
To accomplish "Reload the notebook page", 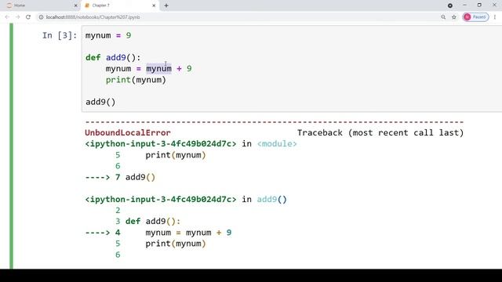I will (28, 17).
